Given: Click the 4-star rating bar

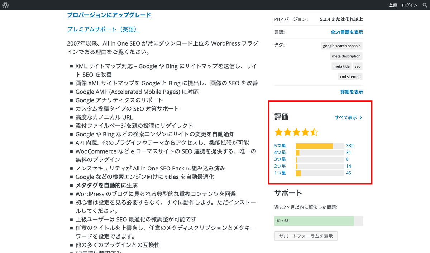Looking at the screenshot, I should pyautogui.click(x=320, y=153).
